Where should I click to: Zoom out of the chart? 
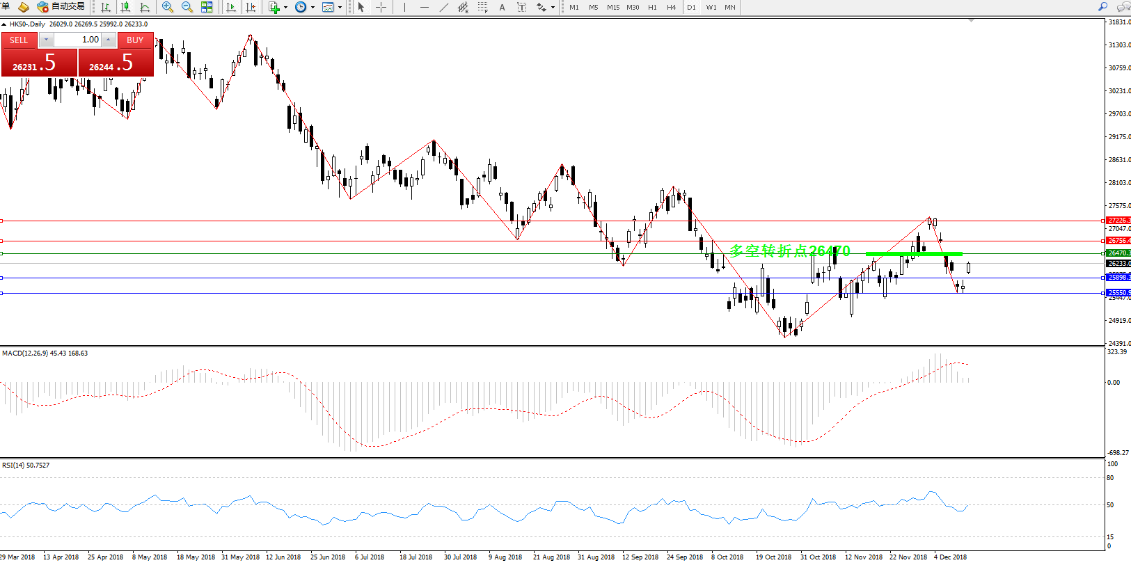tap(187, 7)
